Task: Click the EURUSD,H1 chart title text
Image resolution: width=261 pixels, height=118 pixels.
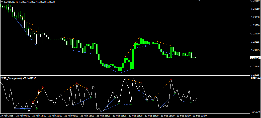Action: pyautogui.click(x=11, y=2)
